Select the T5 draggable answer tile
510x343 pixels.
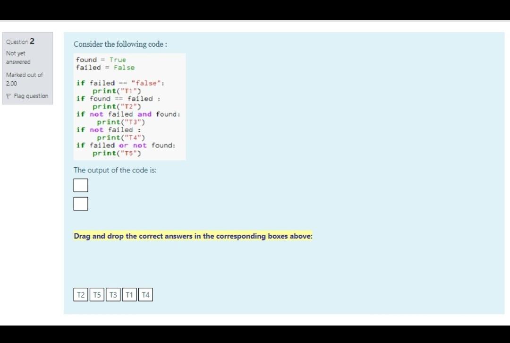pos(97,294)
